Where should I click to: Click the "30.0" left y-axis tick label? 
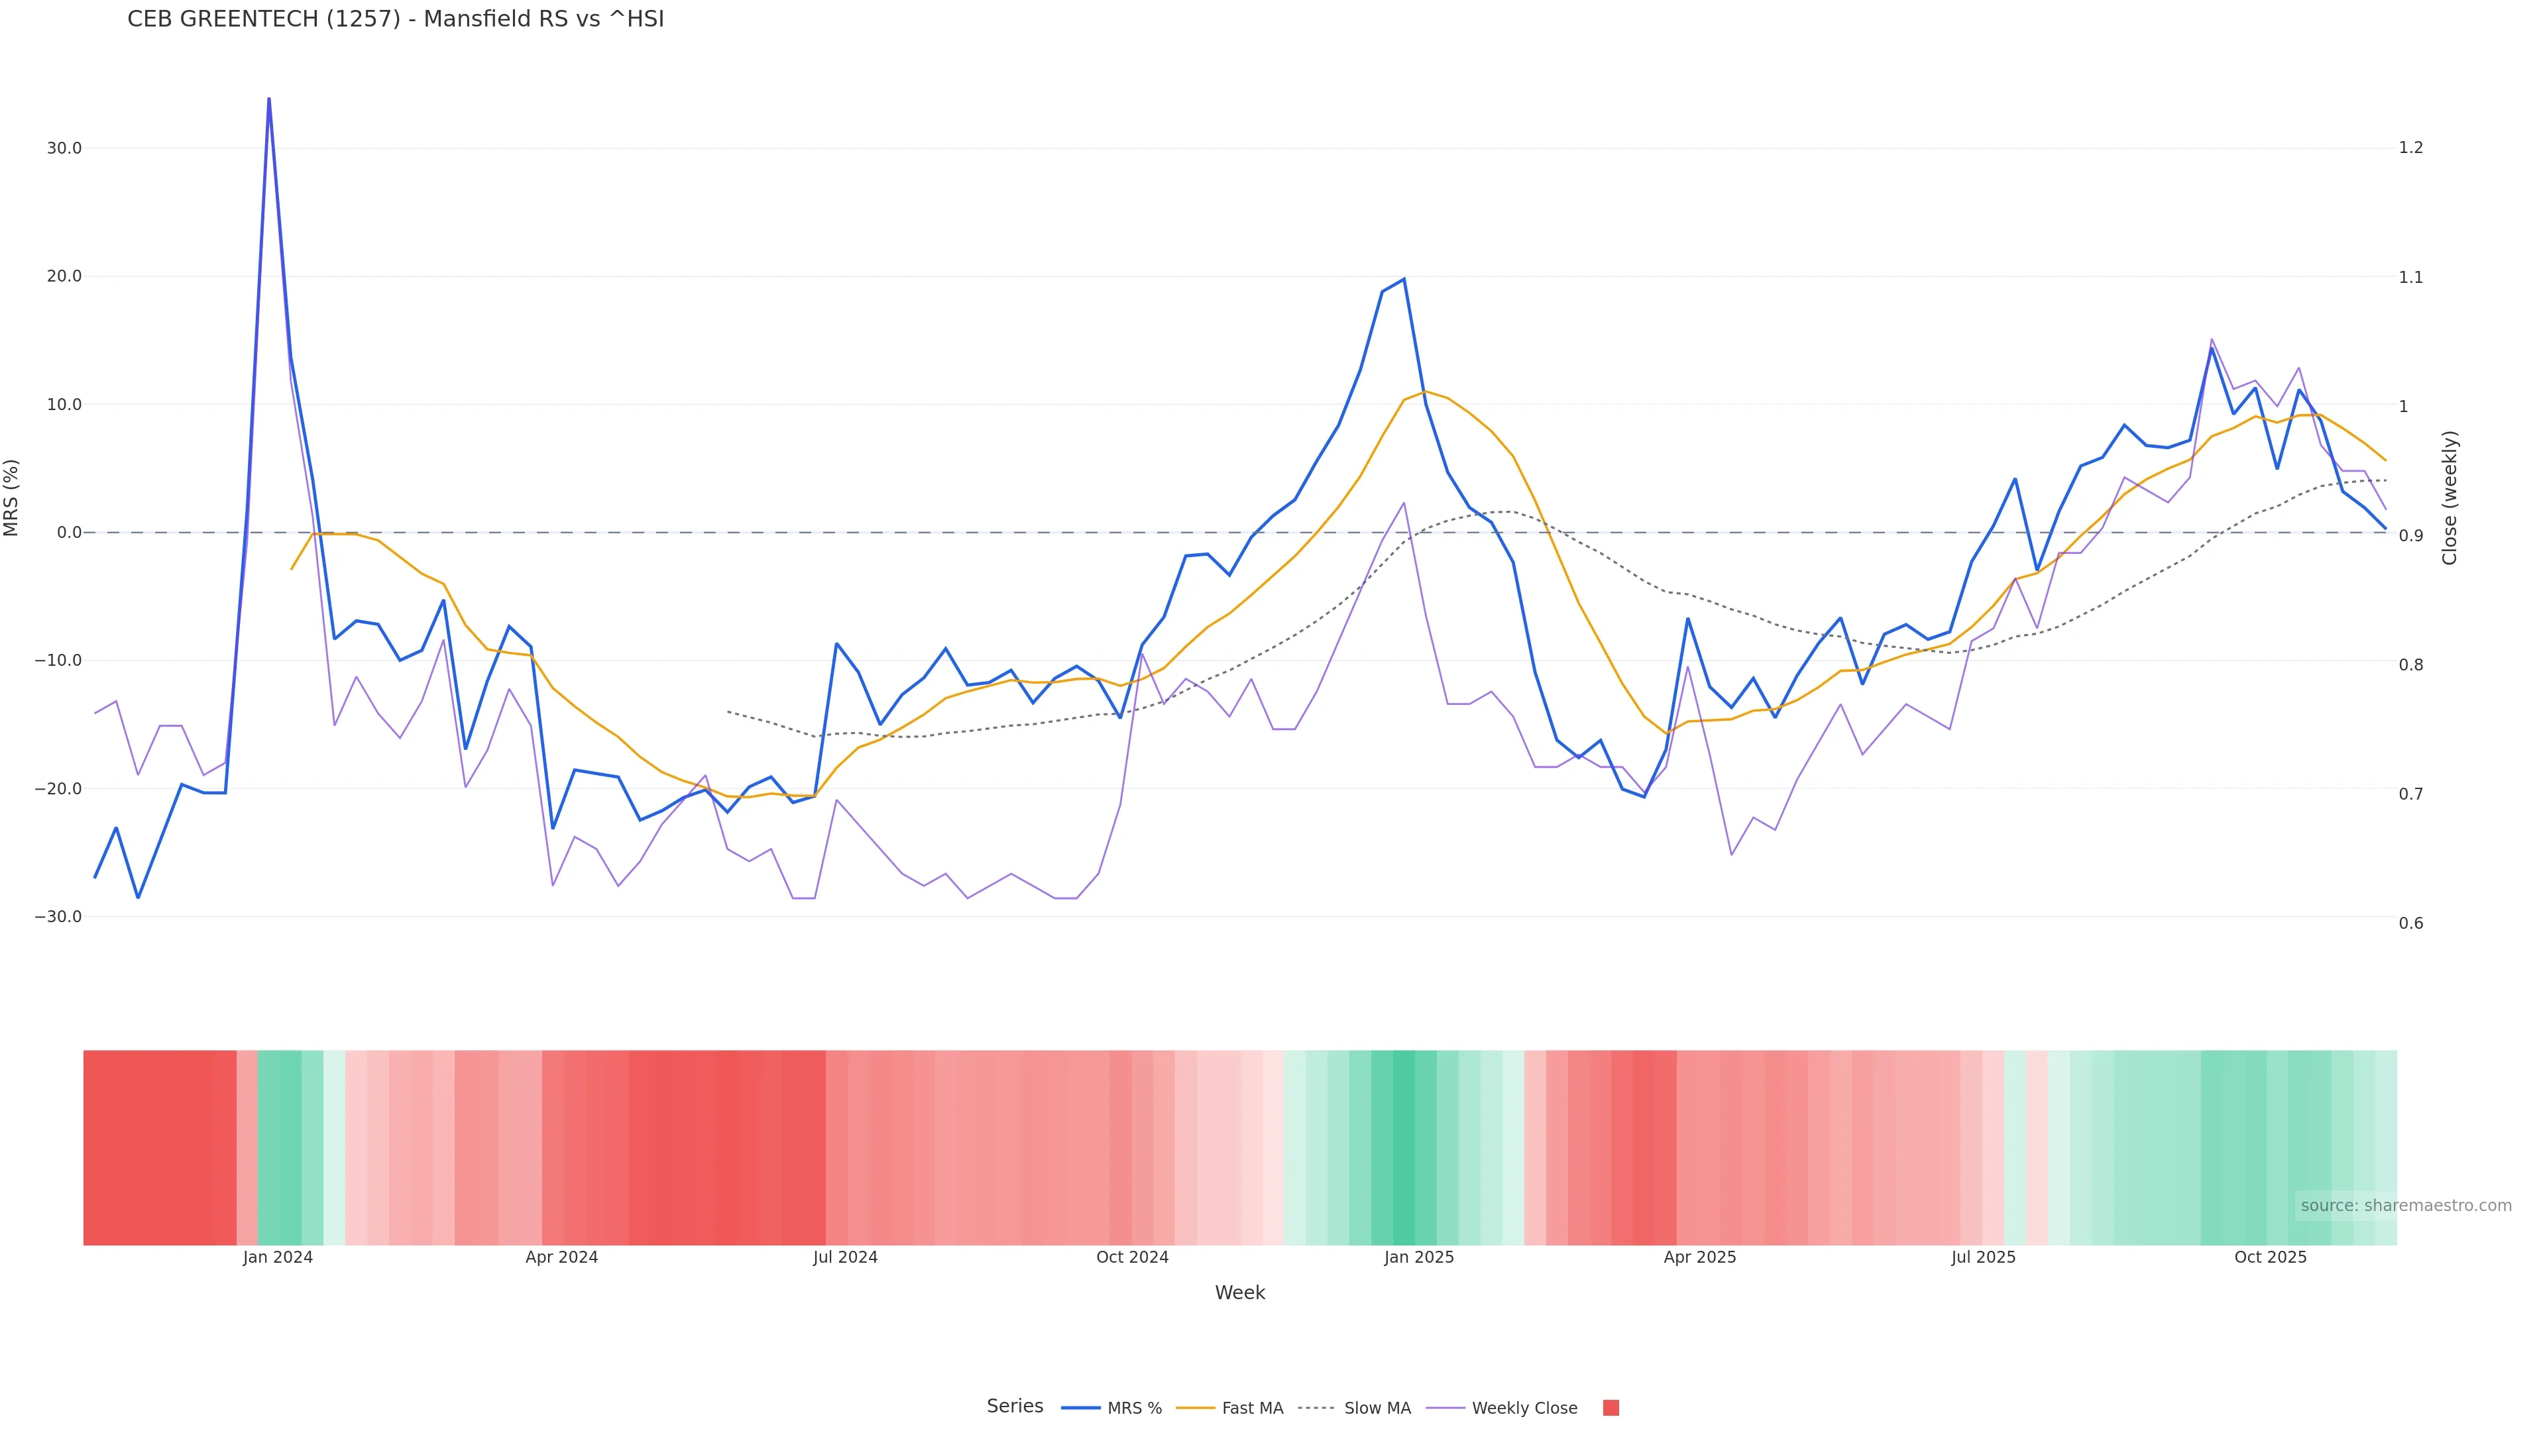click(x=64, y=148)
